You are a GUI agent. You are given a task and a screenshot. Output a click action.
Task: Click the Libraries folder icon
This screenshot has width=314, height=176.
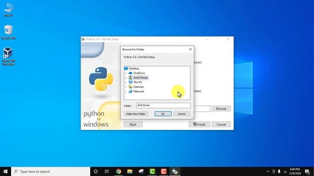tap(131, 87)
